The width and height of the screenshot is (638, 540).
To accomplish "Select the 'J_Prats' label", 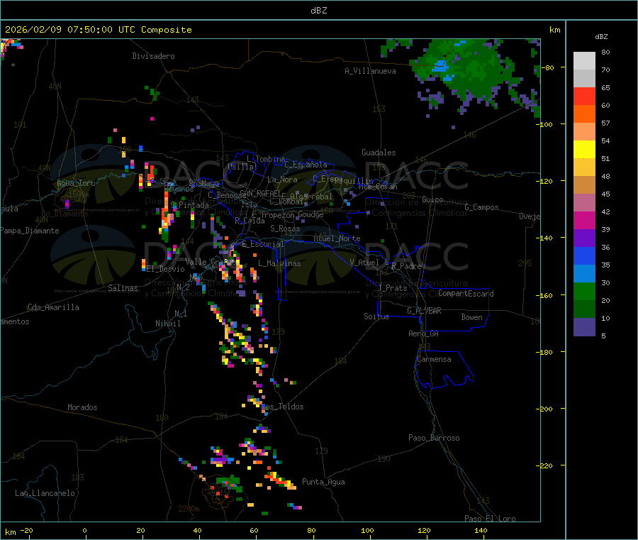I will 392,287.
